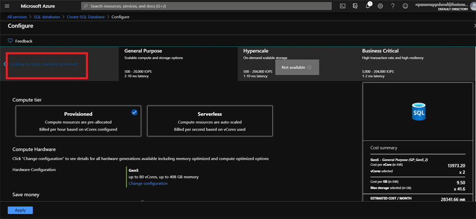
Task: Choose the General Purpose service tier
Action: point(178,64)
